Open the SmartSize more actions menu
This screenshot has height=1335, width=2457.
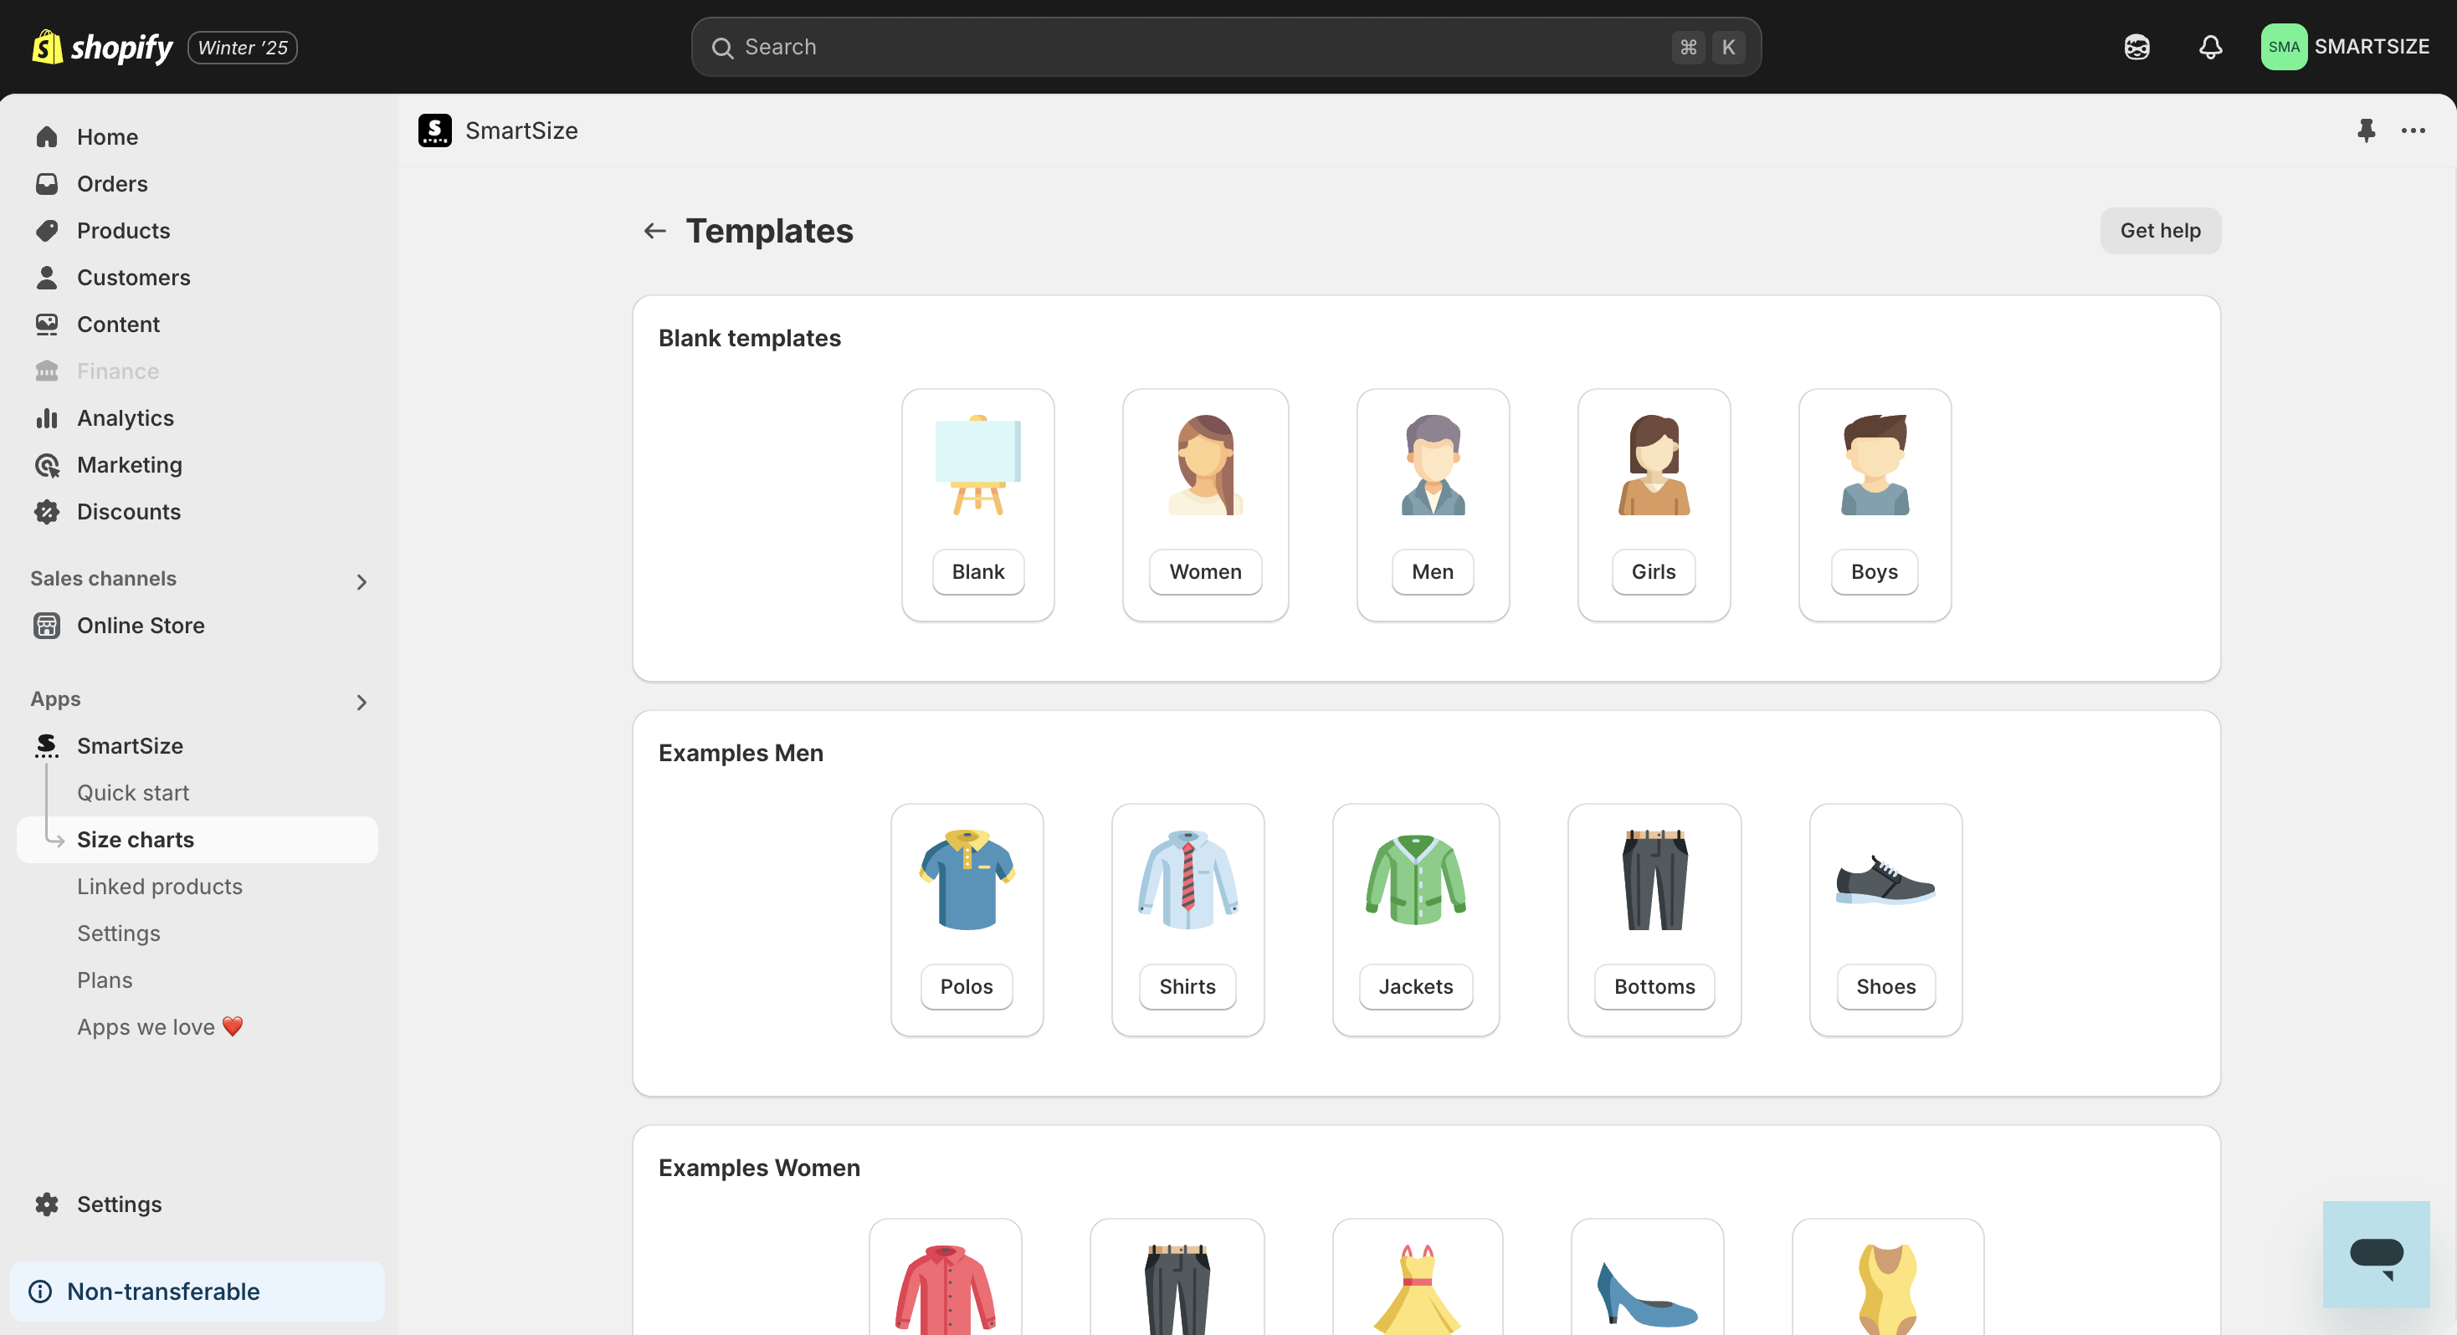pyautogui.click(x=2412, y=130)
